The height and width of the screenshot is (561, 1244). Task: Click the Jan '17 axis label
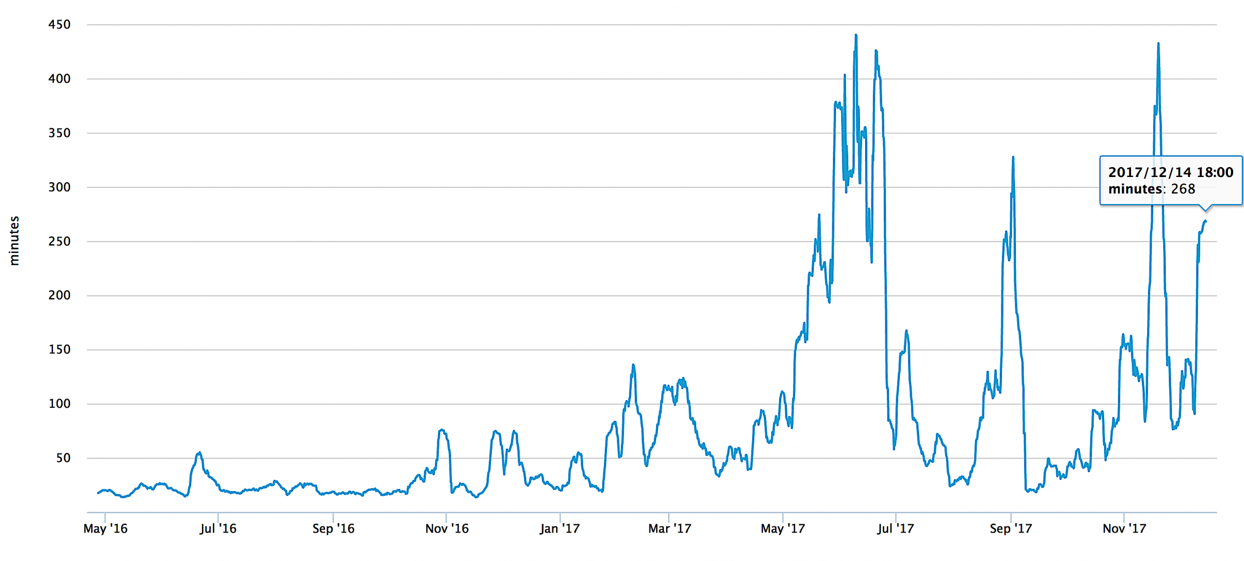click(x=560, y=529)
